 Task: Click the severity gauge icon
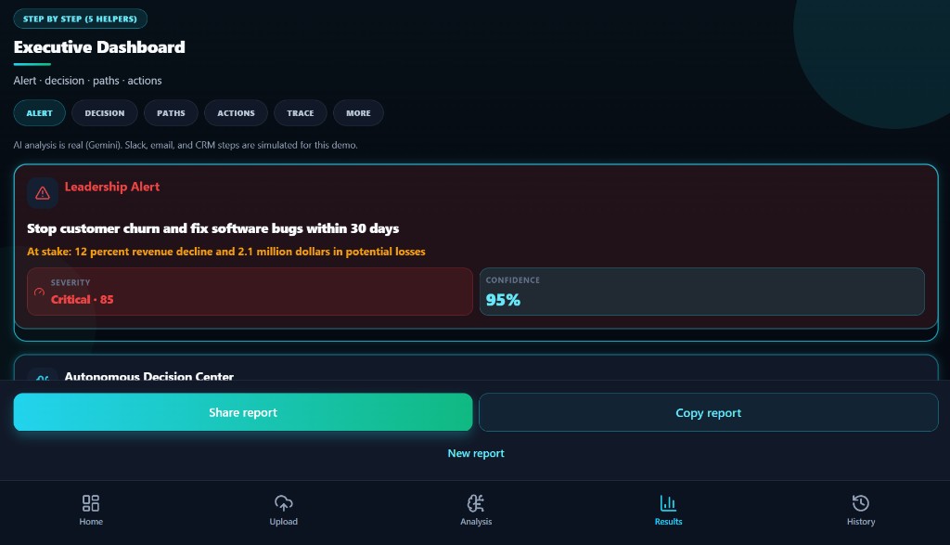(39, 292)
